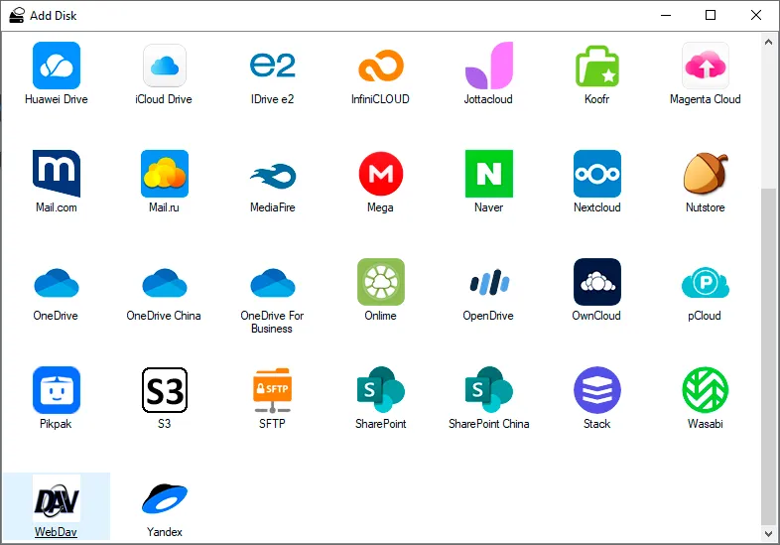The height and width of the screenshot is (545, 780).
Task: Select the Stack storage icon
Action: 597,390
